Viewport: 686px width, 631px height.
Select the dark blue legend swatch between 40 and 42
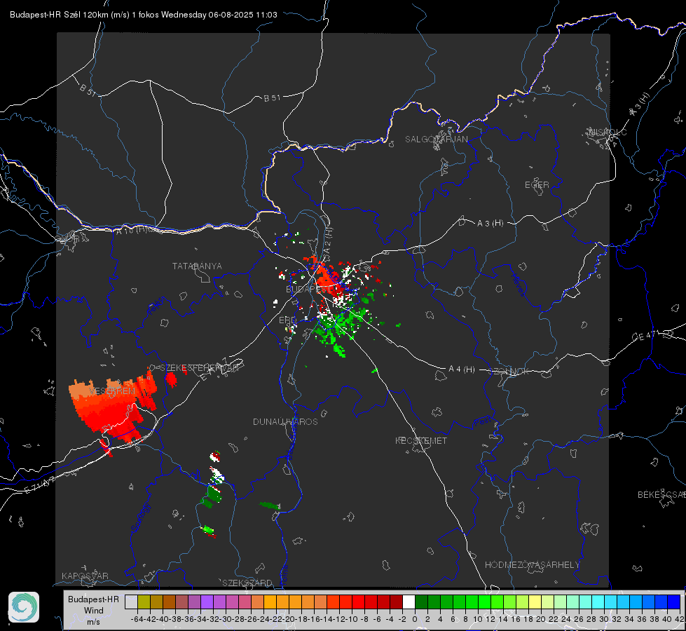(674, 602)
